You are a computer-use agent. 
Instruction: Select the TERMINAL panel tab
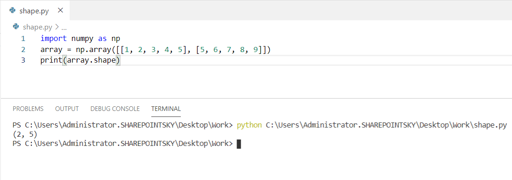pyautogui.click(x=166, y=109)
